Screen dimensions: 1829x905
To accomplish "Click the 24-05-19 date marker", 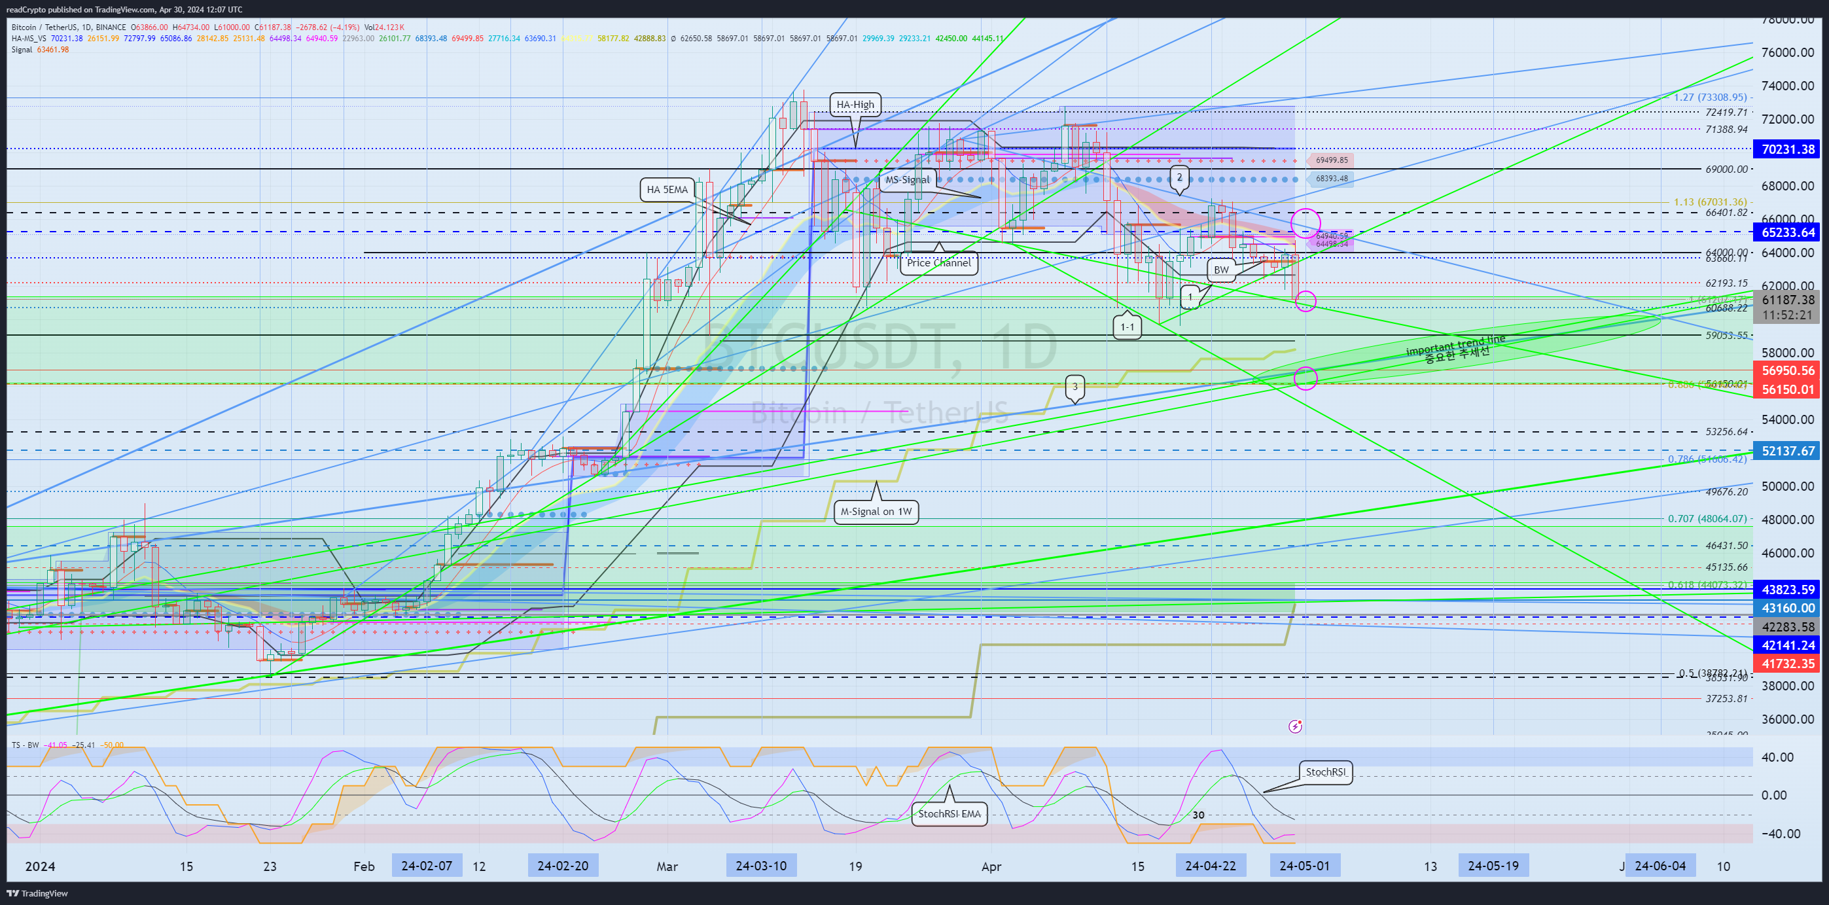I will pos(1493,866).
